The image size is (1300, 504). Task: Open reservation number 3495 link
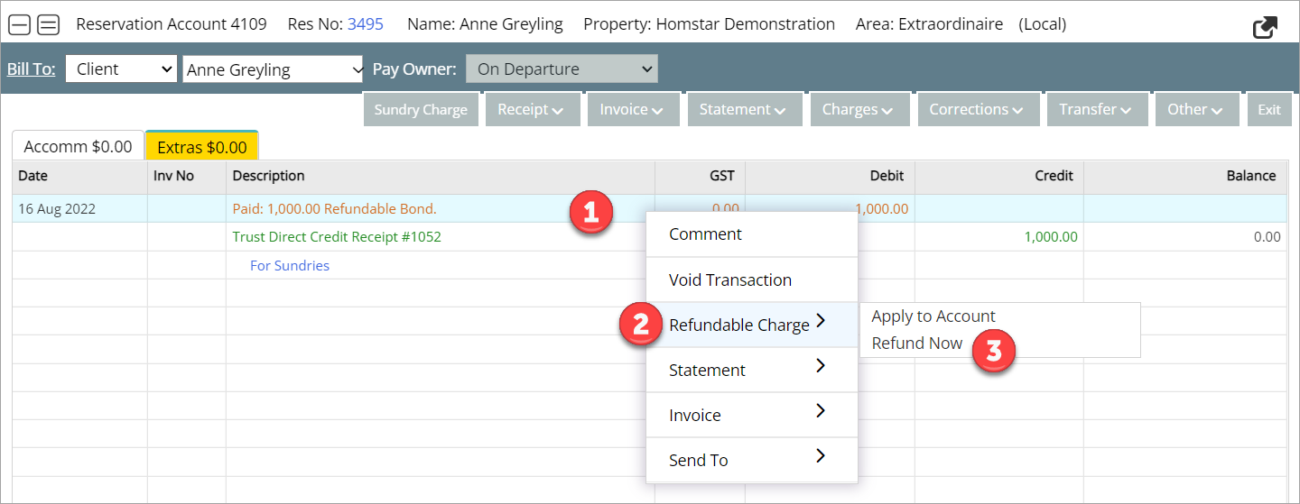pyautogui.click(x=365, y=24)
